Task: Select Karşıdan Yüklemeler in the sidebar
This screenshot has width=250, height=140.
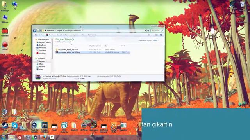Action: (44, 42)
